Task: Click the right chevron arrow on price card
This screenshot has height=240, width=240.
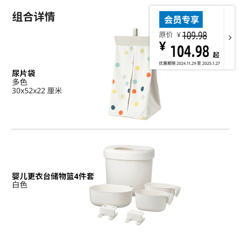Action: [x=230, y=38]
